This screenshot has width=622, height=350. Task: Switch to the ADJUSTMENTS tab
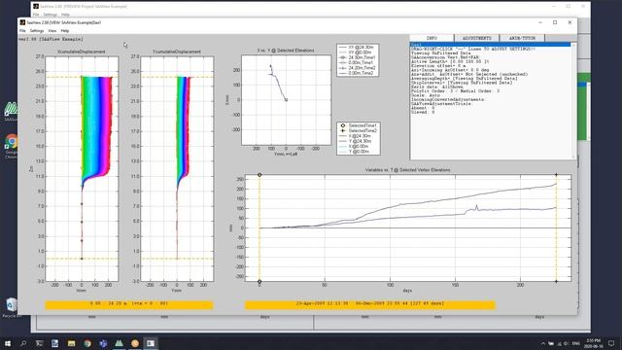[x=476, y=38]
